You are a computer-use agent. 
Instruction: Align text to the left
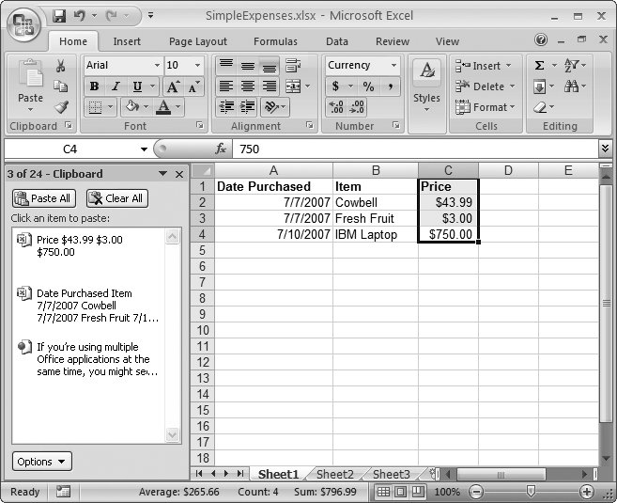click(226, 86)
